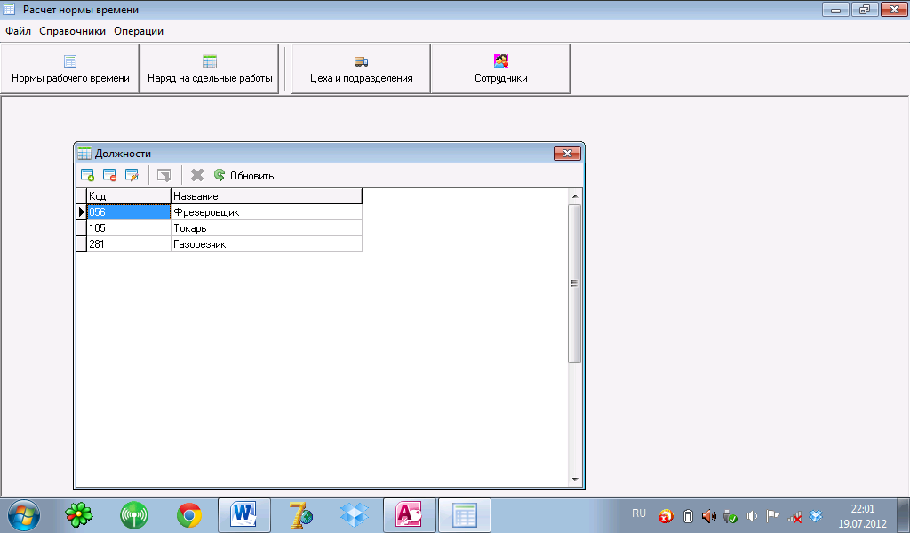This screenshot has width=910, height=533.
Task: Select the cell with code 281
Action: (x=129, y=244)
